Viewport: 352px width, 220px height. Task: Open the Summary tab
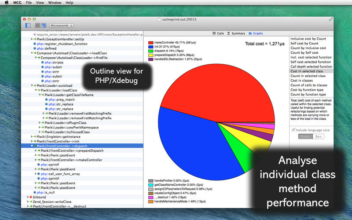point(236,33)
